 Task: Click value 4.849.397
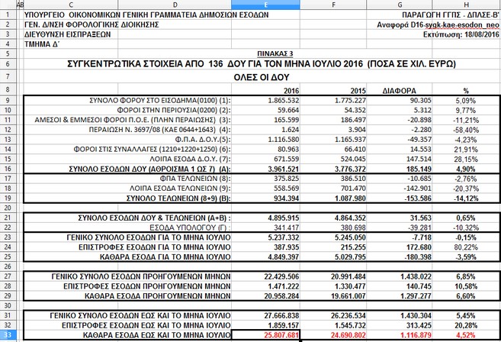pyautogui.click(x=265, y=256)
